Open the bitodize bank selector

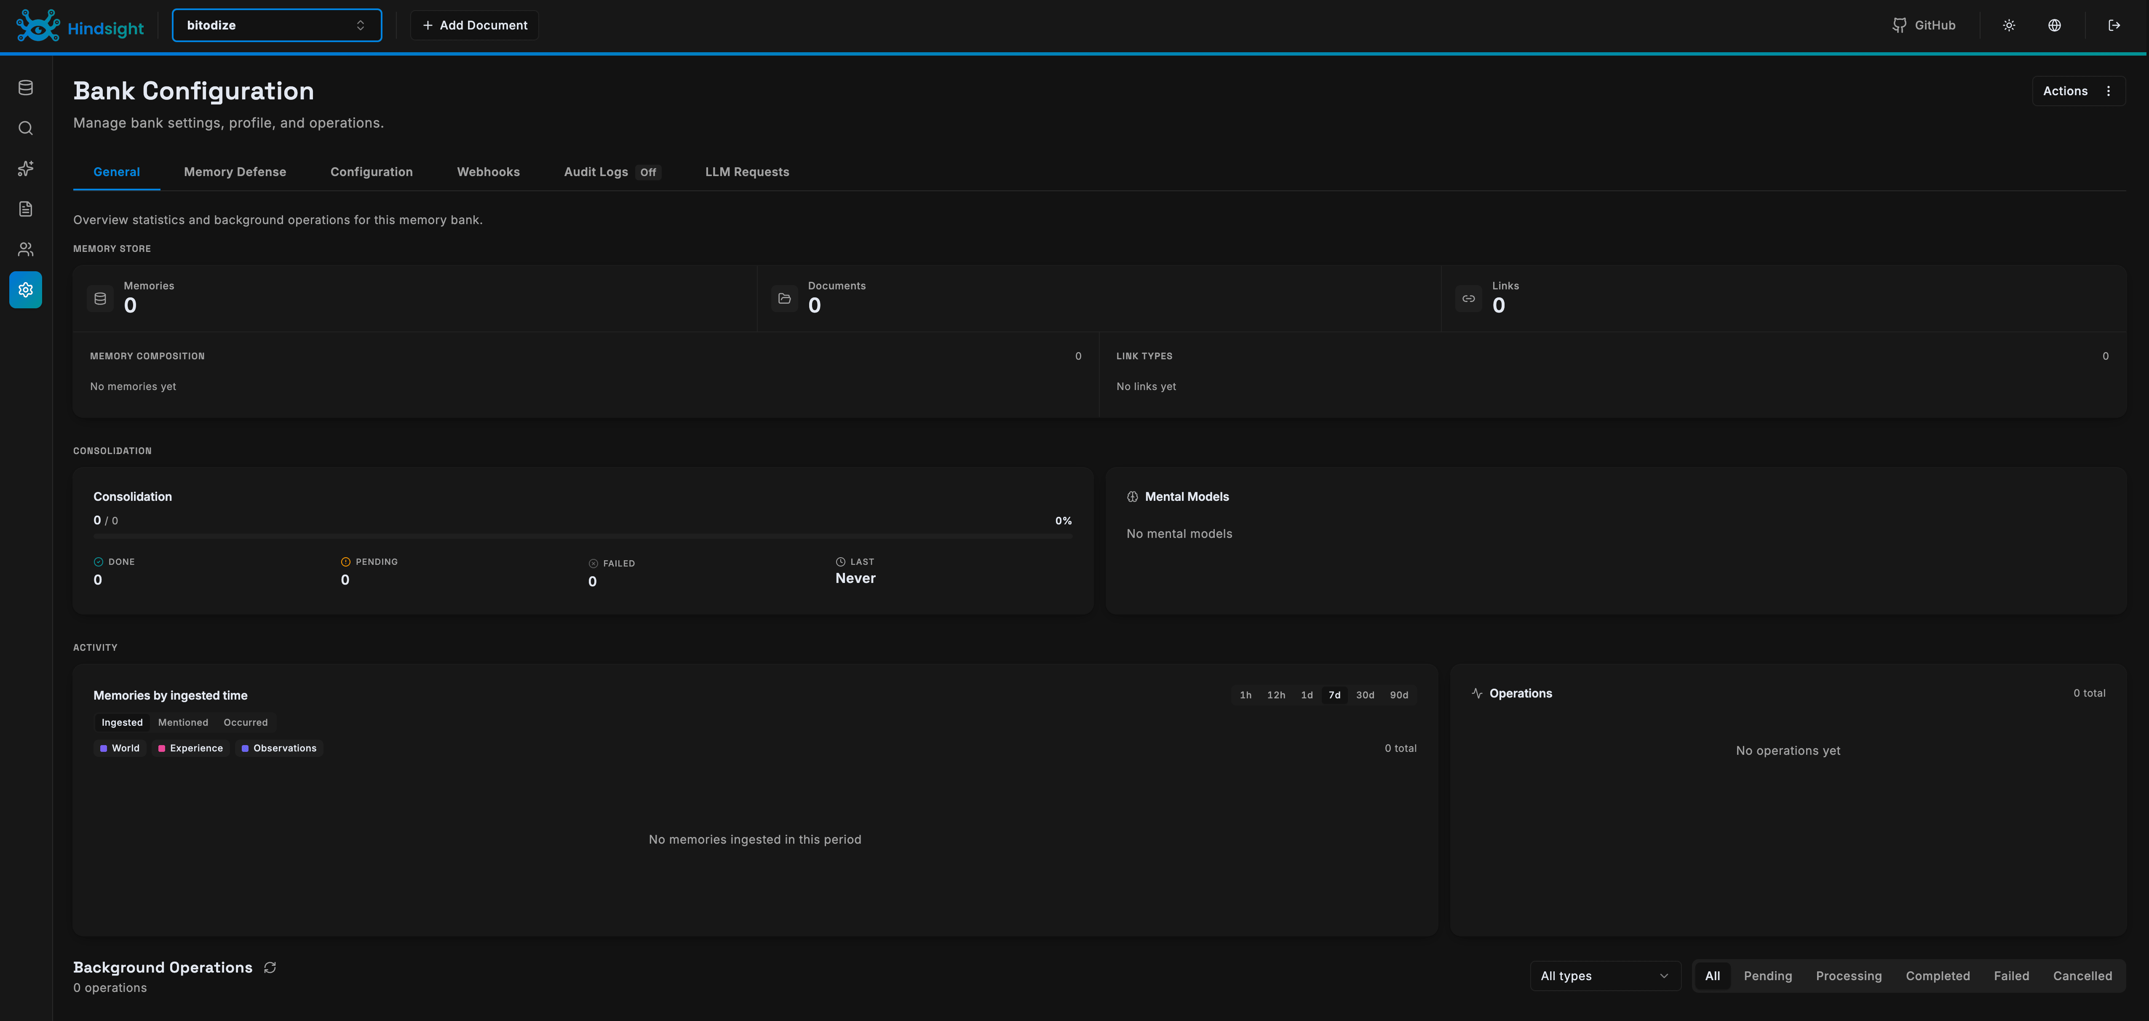(277, 25)
